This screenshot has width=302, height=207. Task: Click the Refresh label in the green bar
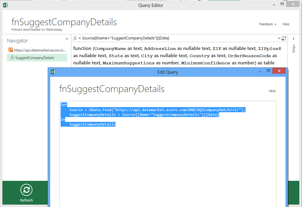pos(26,200)
